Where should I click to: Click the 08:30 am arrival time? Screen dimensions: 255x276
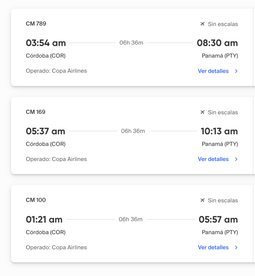217,43
